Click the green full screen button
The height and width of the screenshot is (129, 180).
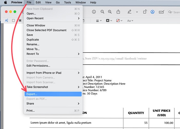tap(15, 12)
